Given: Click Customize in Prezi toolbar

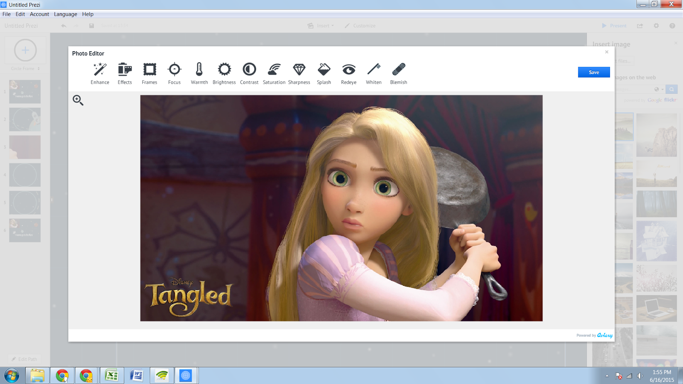Looking at the screenshot, I should (360, 26).
